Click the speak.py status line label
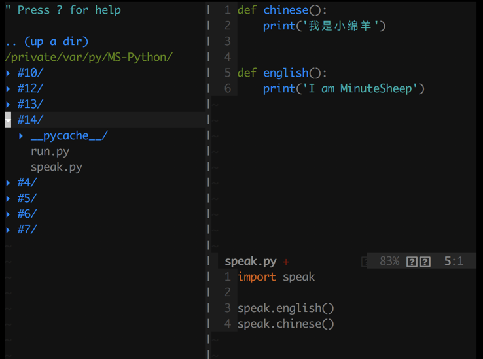Image resolution: width=483 pixels, height=359 pixels. (251, 262)
